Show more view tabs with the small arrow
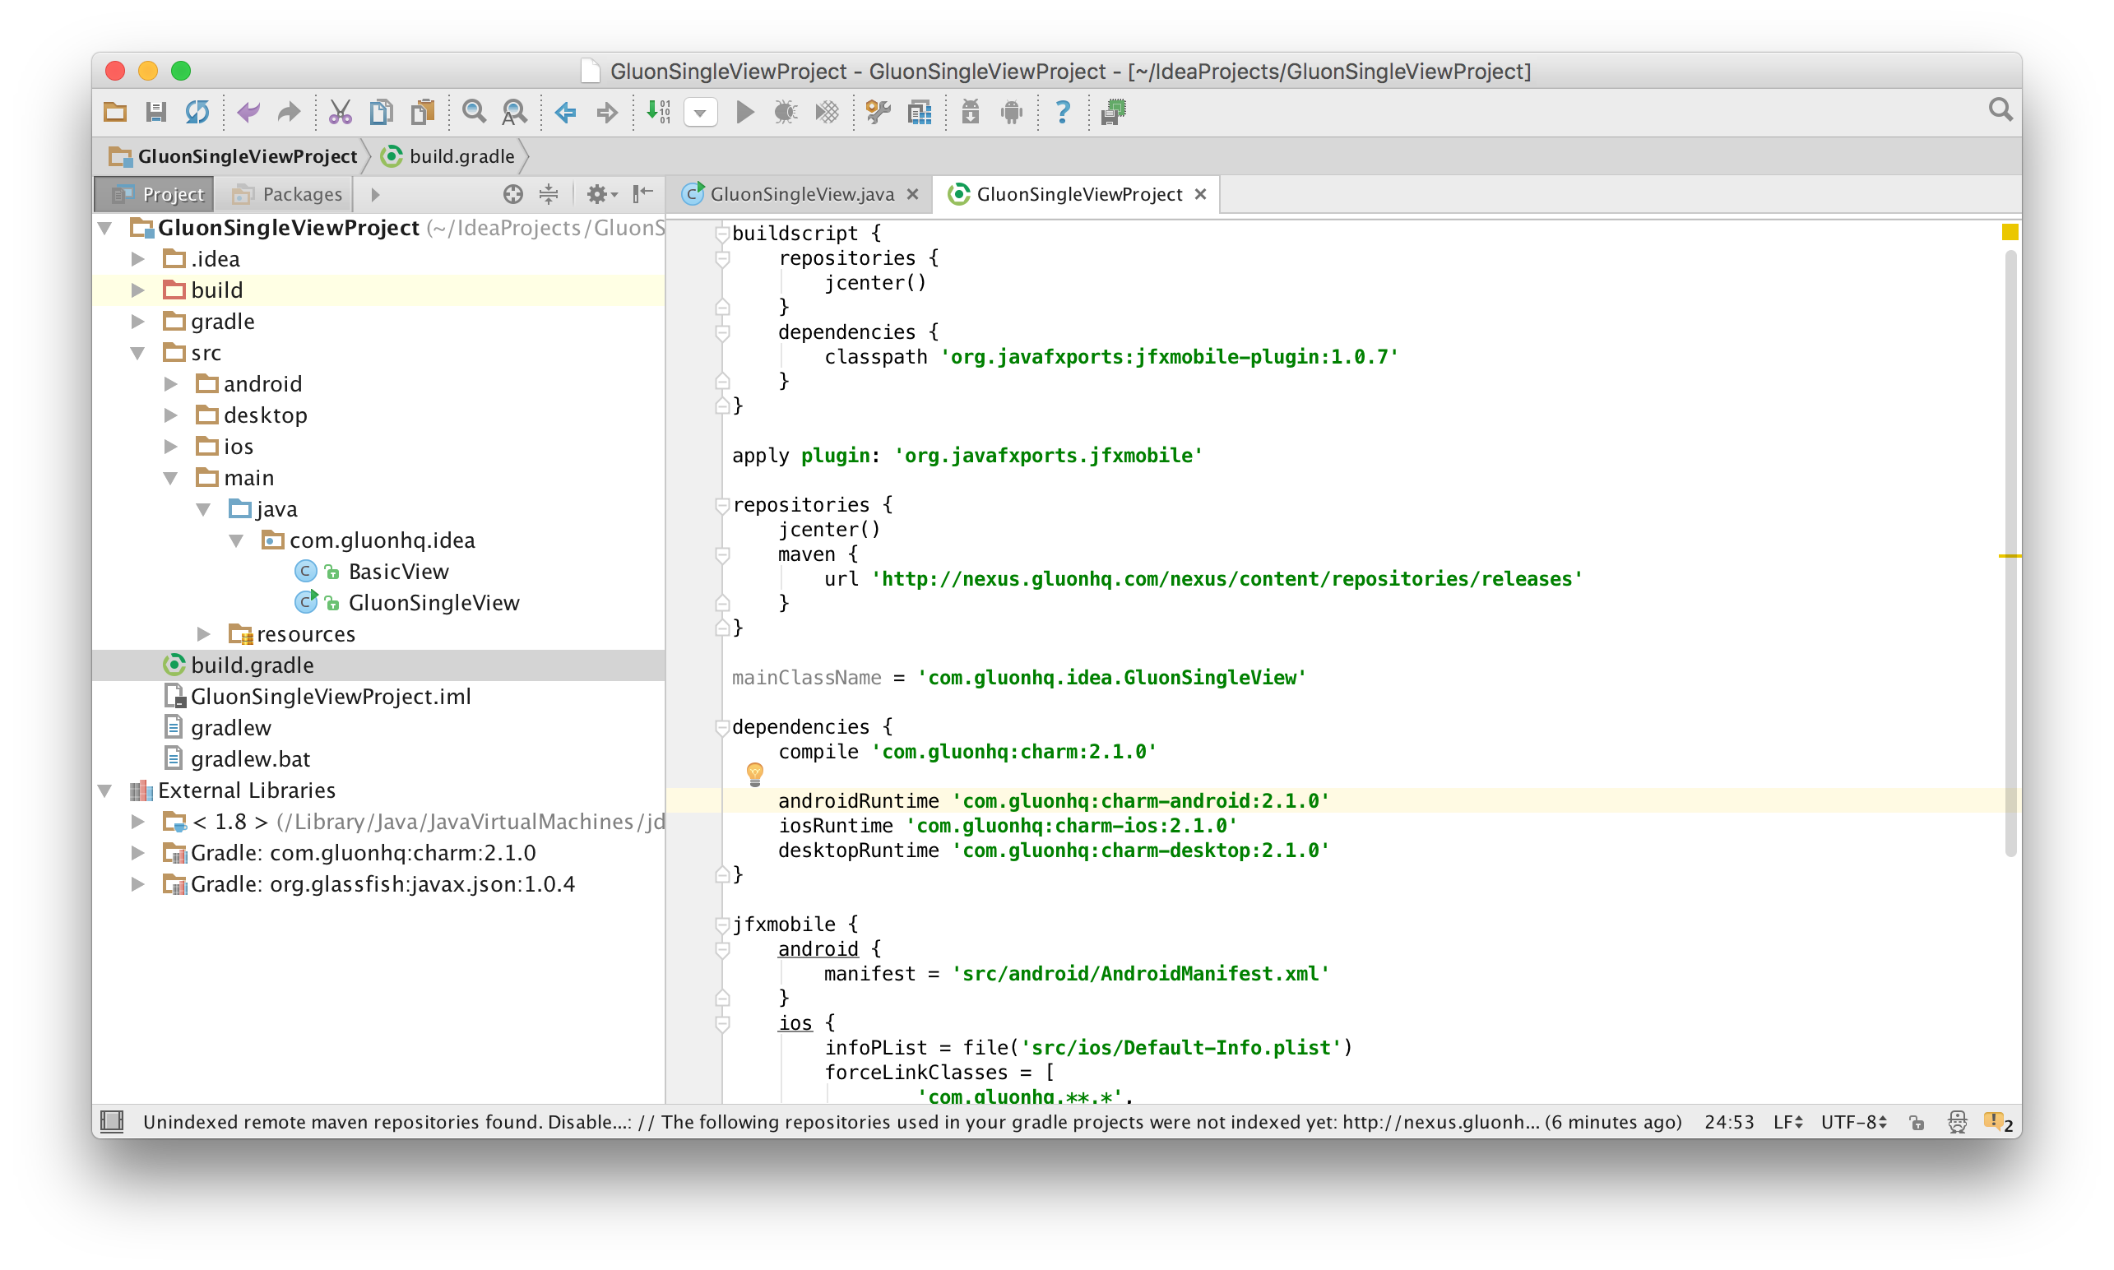Image resolution: width=2114 pixels, height=1270 pixels. (x=375, y=195)
